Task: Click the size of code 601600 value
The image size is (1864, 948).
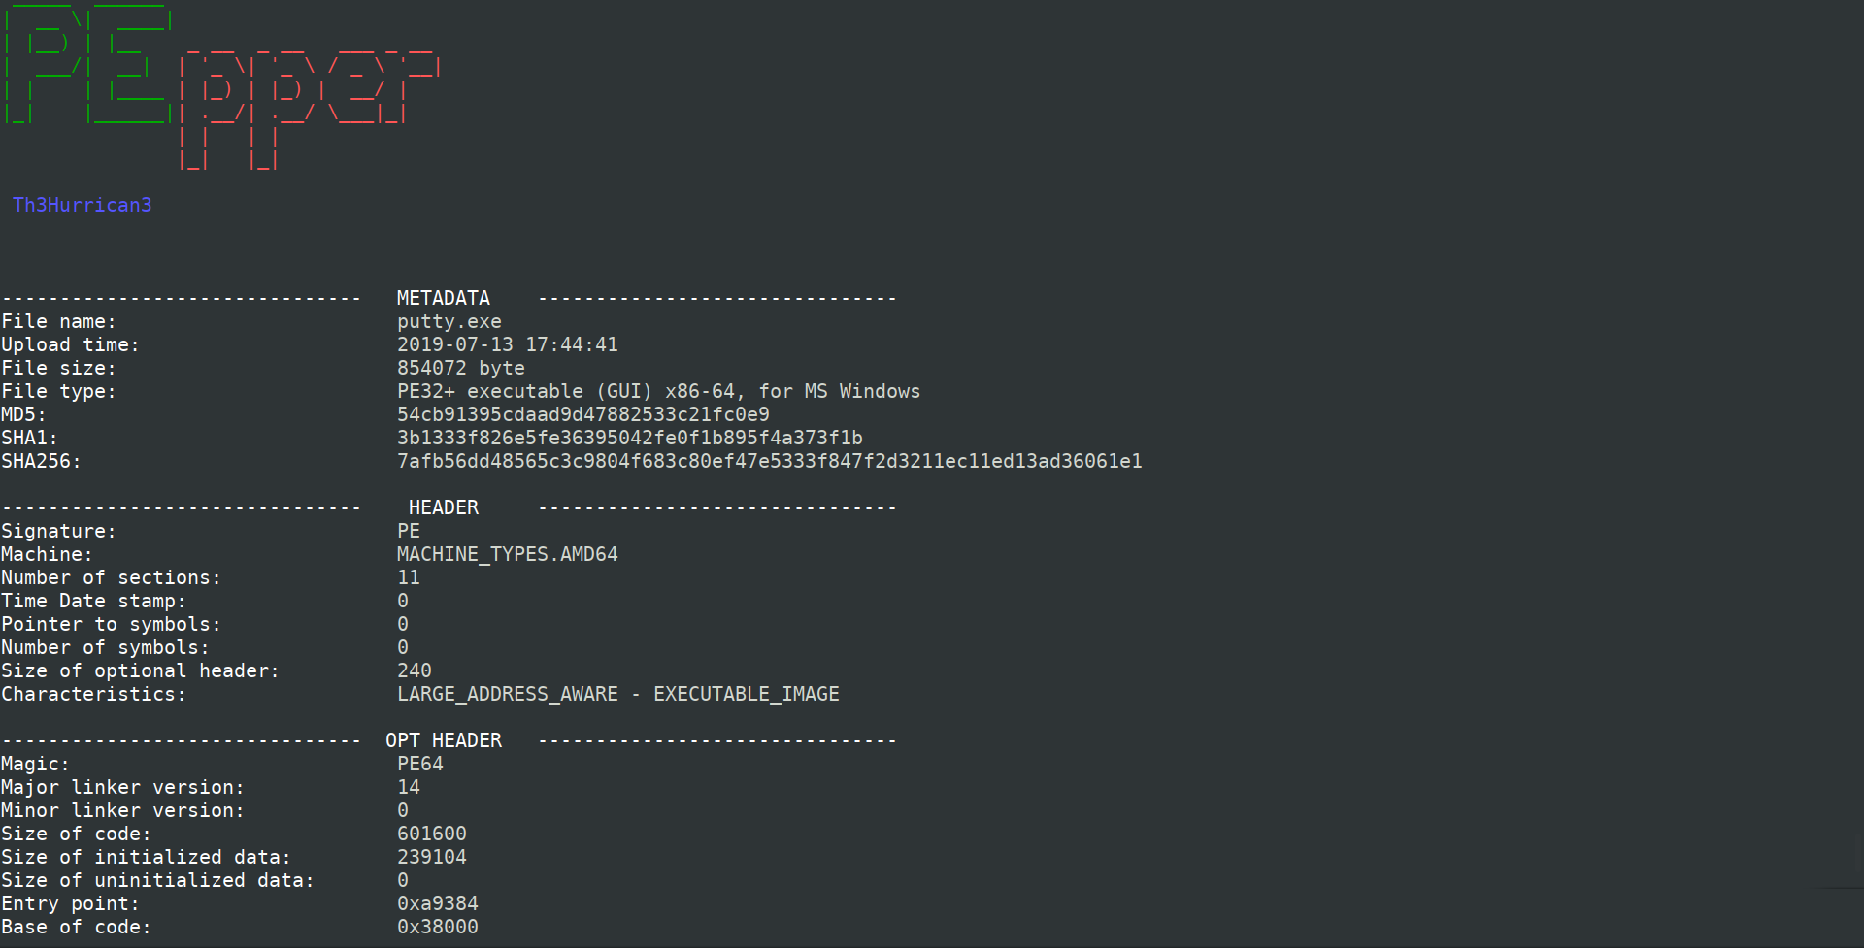Action: [432, 834]
